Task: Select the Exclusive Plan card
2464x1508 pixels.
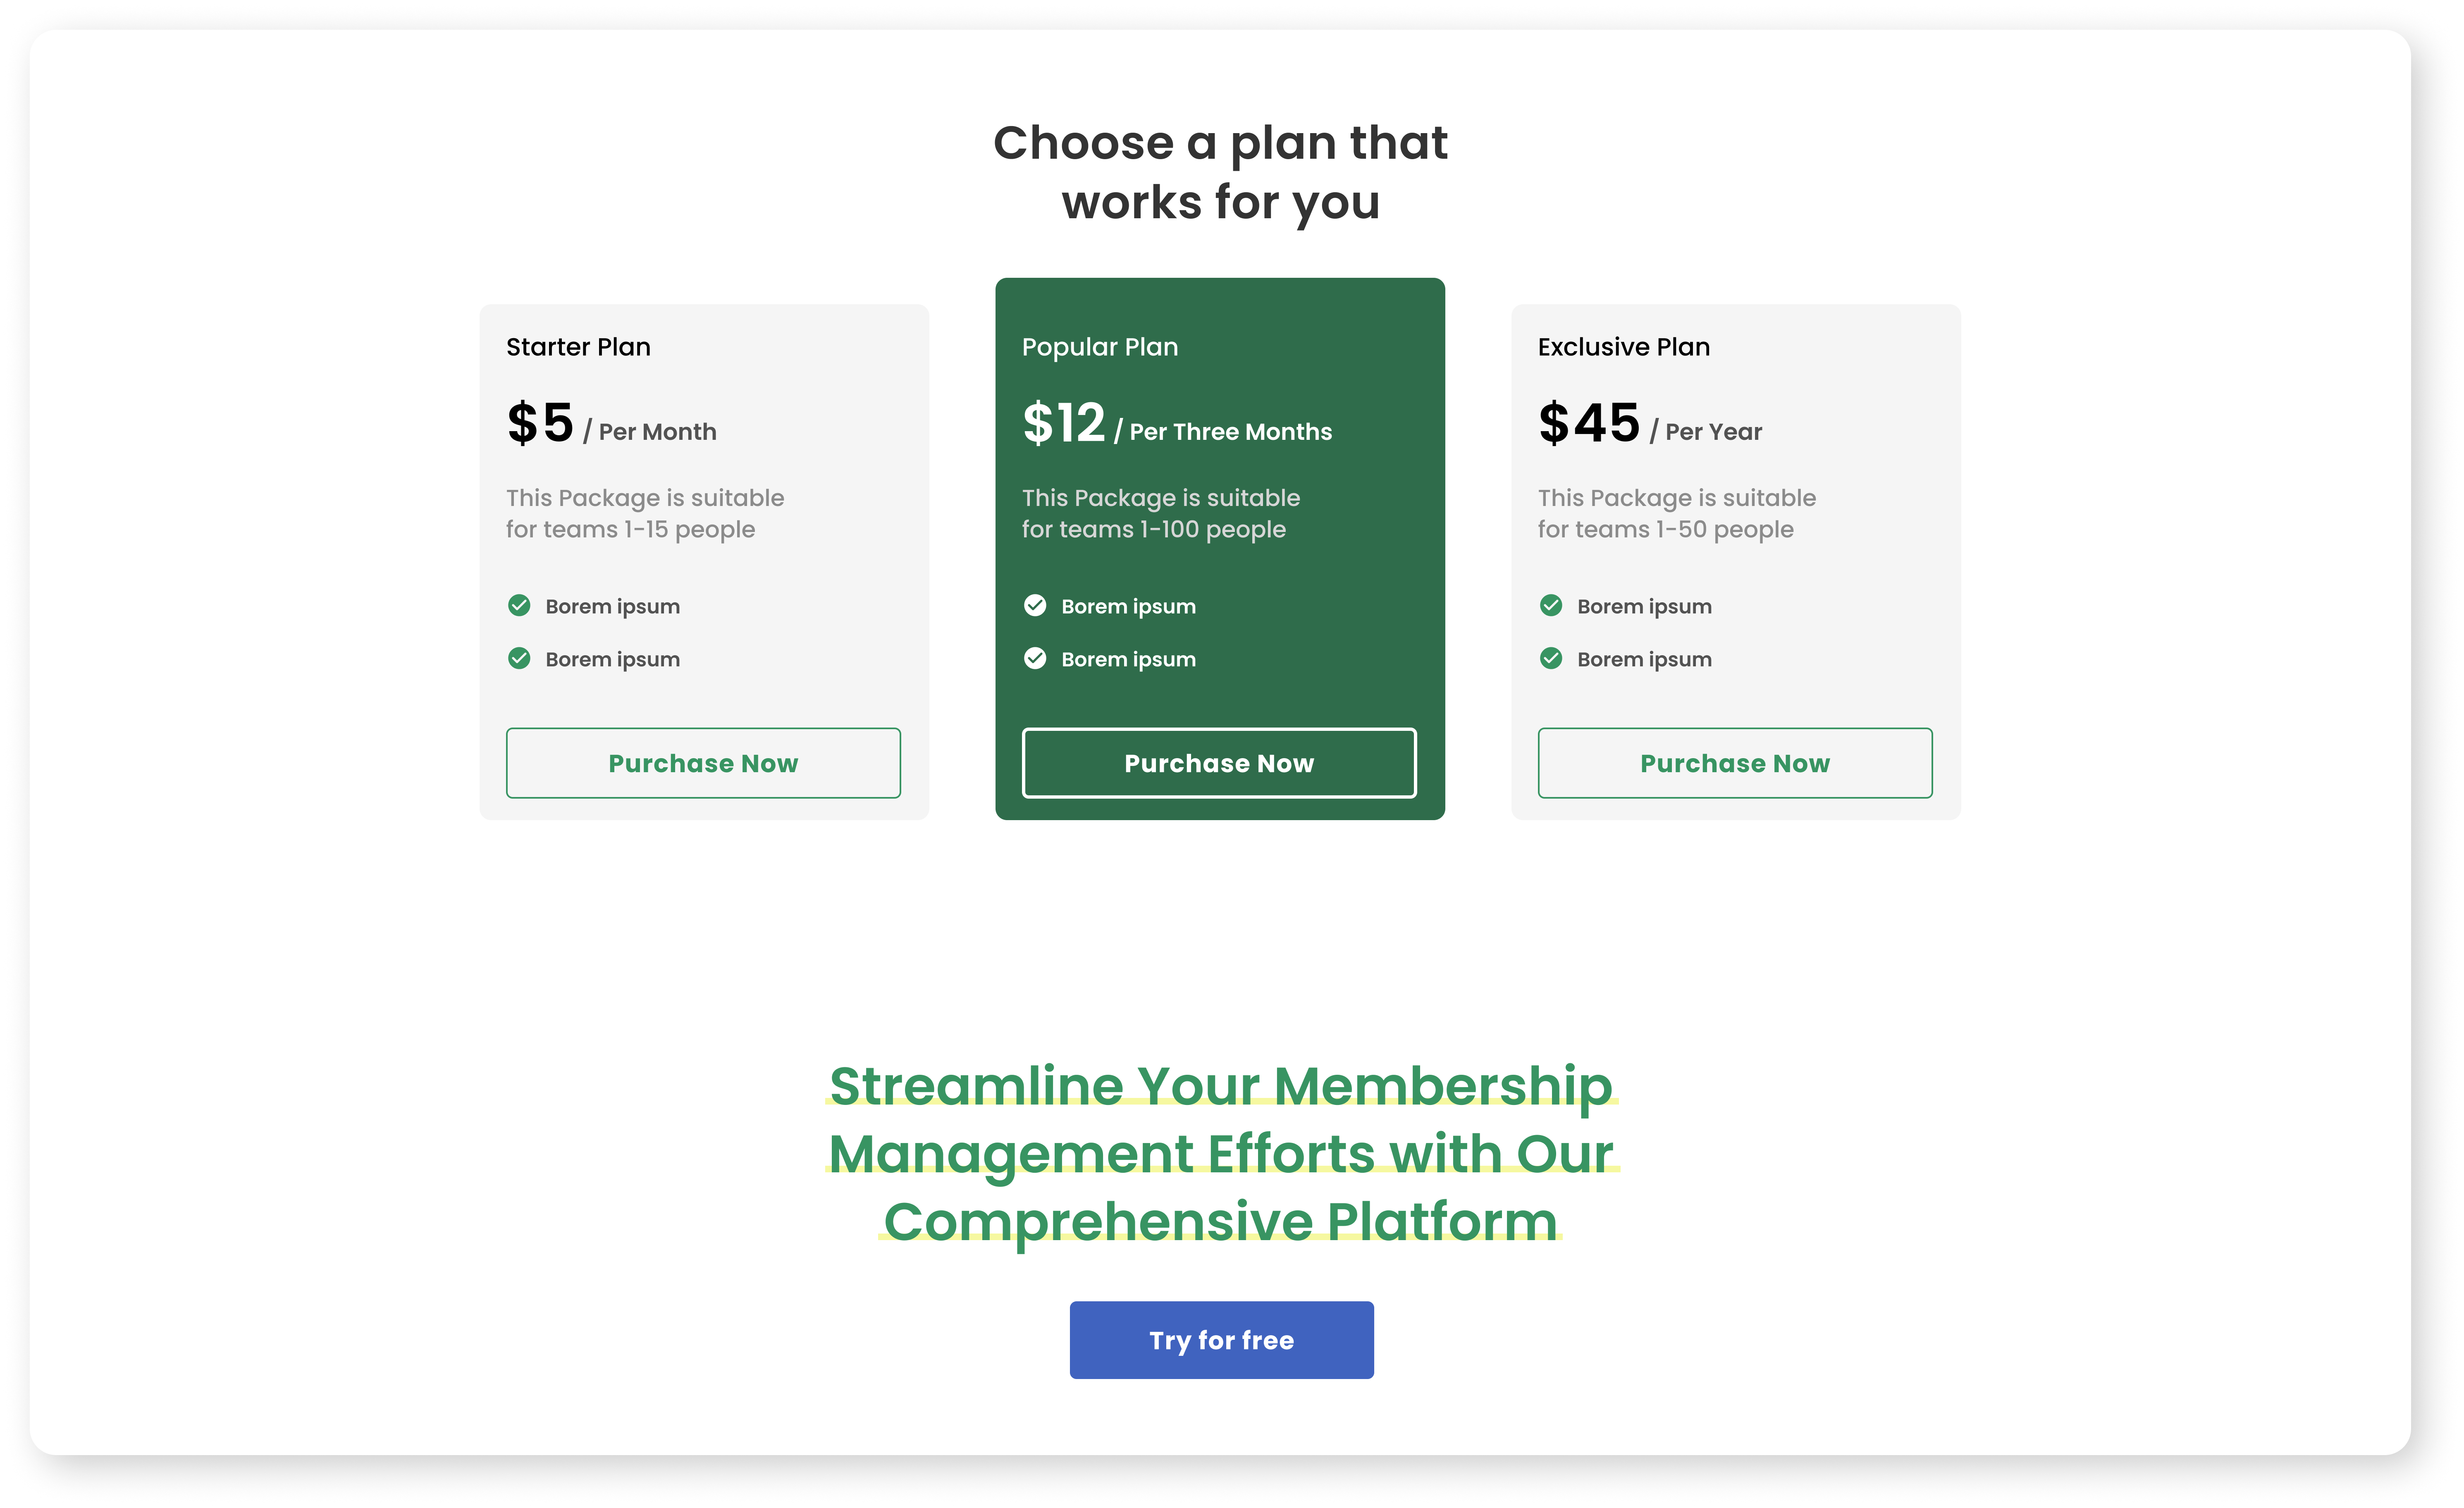Action: pos(1735,560)
